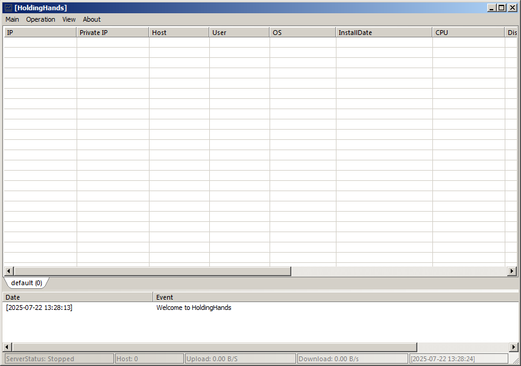Click the ServerStatus Stopped status bar pane

(58, 359)
